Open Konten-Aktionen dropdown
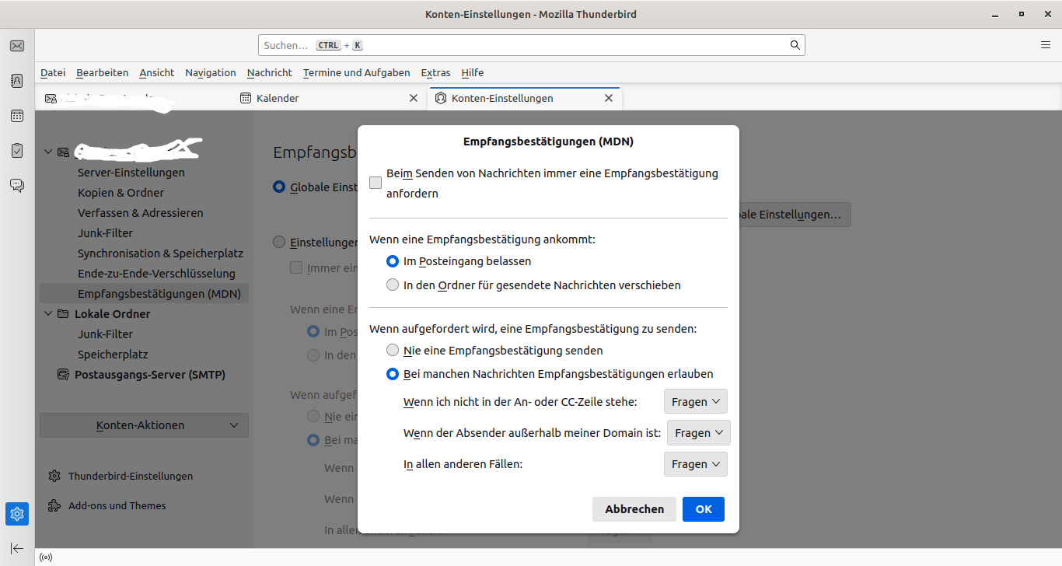This screenshot has width=1062, height=566. [x=144, y=425]
